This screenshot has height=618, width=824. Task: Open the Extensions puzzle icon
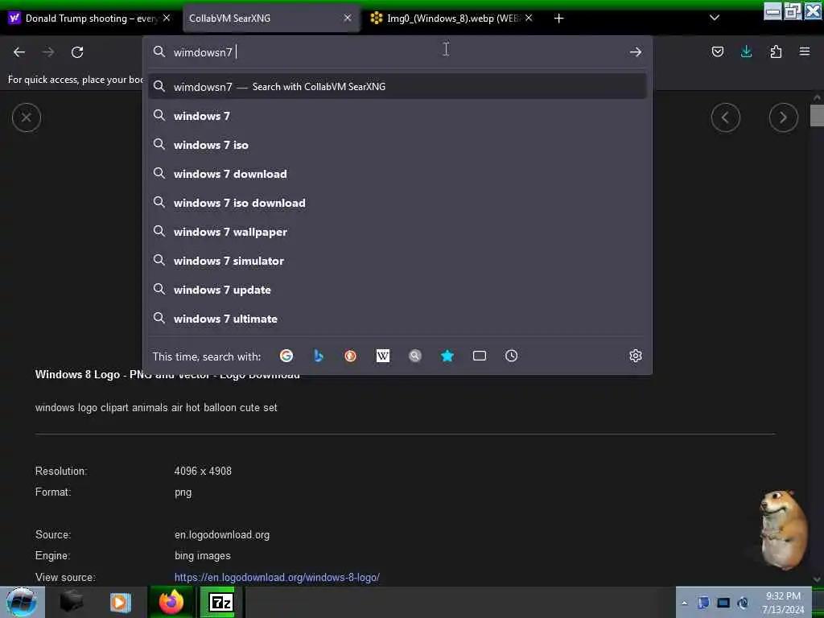tap(776, 51)
